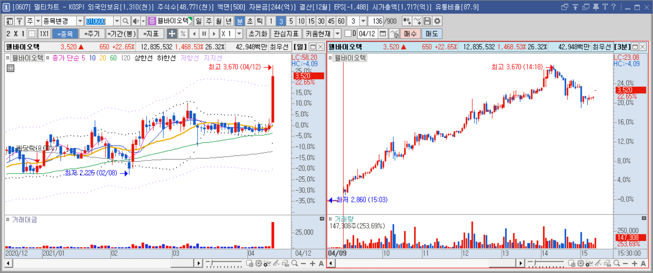The image size is (653, 273).
Task: Click the 1X1 layout button
Action: pos(44,34)
